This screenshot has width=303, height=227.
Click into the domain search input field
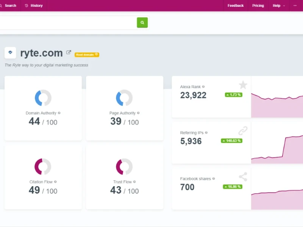point(68,23)
